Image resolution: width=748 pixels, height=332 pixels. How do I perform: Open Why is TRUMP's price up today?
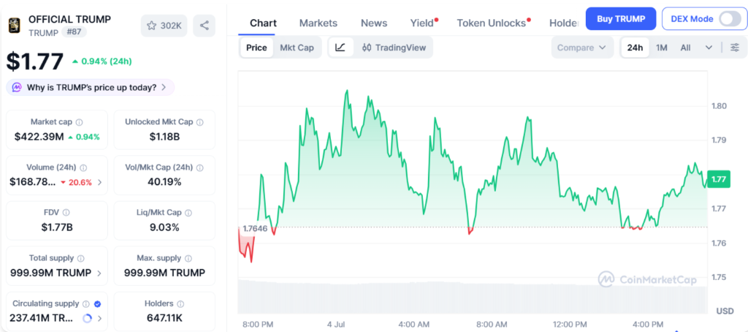[x=90, y=88]
